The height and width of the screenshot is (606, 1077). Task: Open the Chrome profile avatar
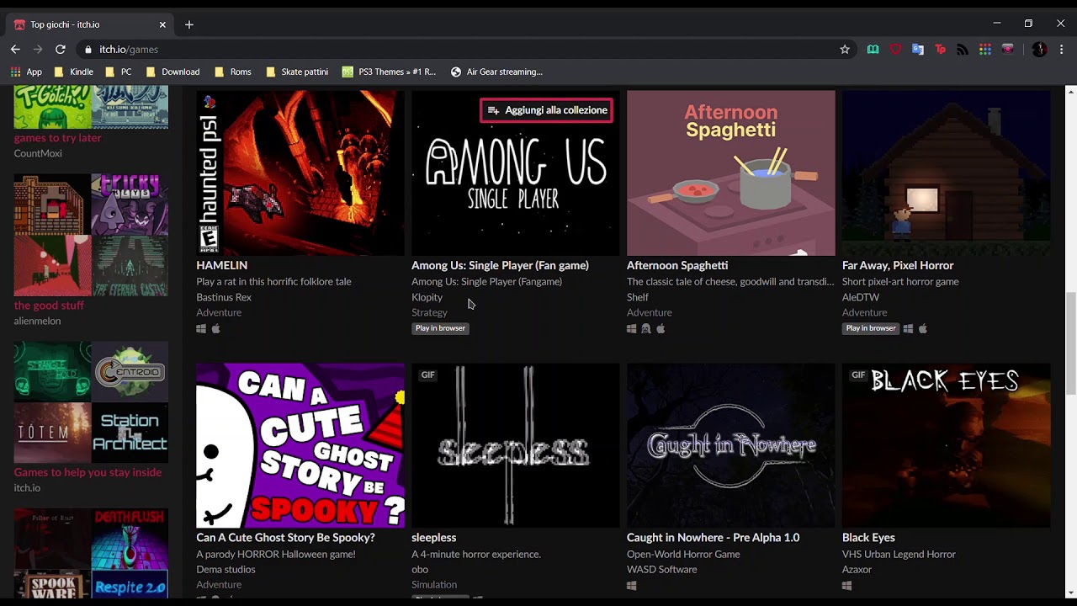(1039, 50)
